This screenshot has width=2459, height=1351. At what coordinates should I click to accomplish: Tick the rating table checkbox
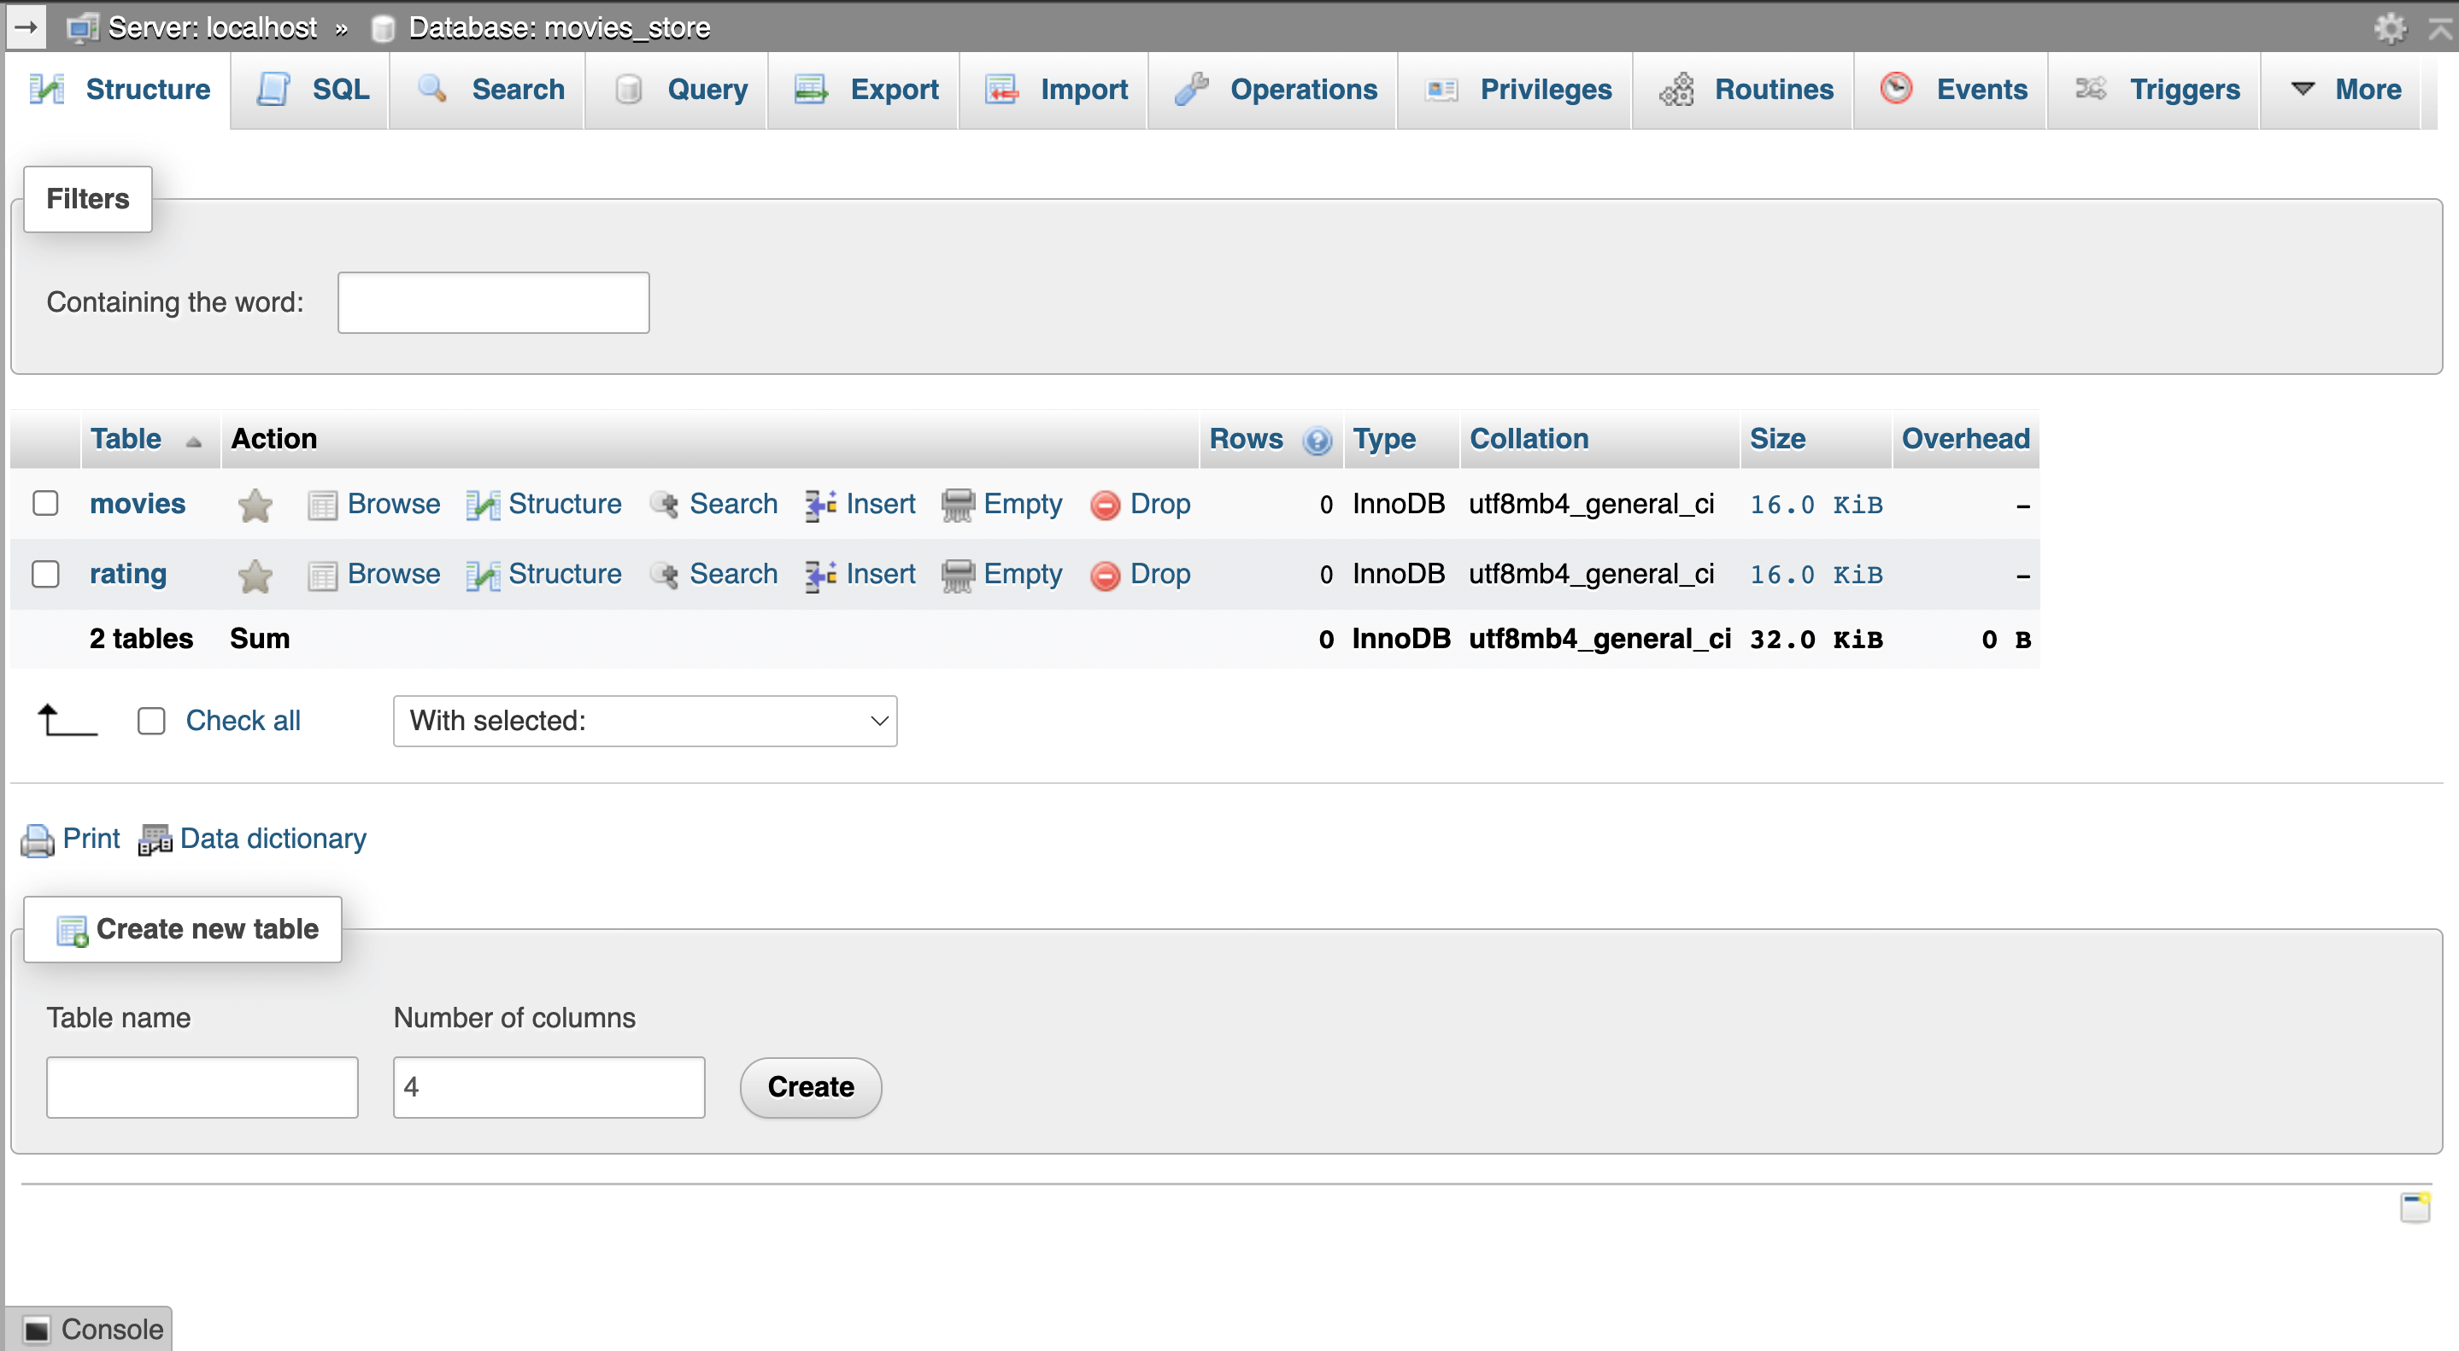pos(46,573)
